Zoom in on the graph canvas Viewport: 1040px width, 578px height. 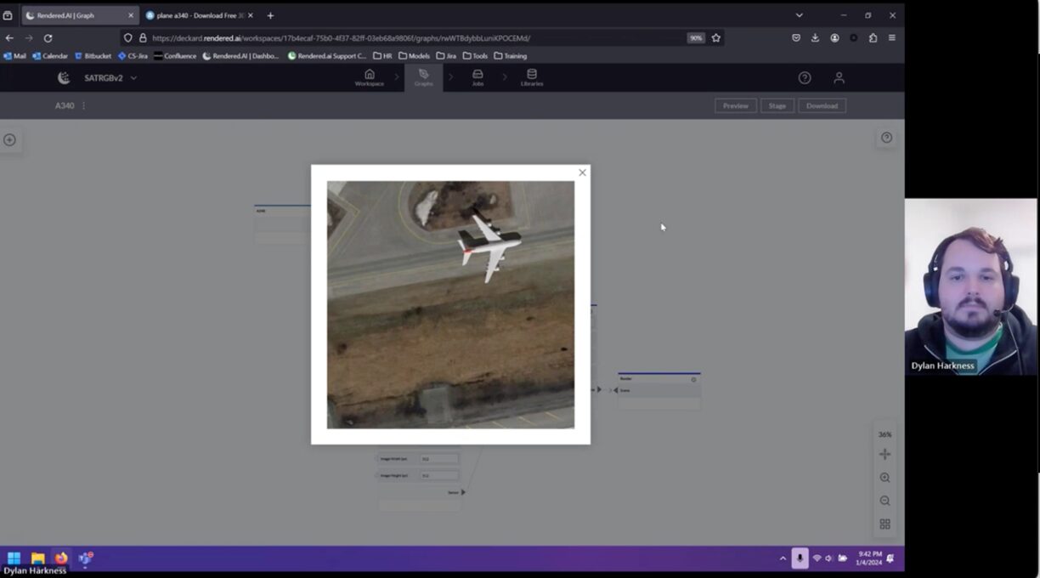(885, 478)
